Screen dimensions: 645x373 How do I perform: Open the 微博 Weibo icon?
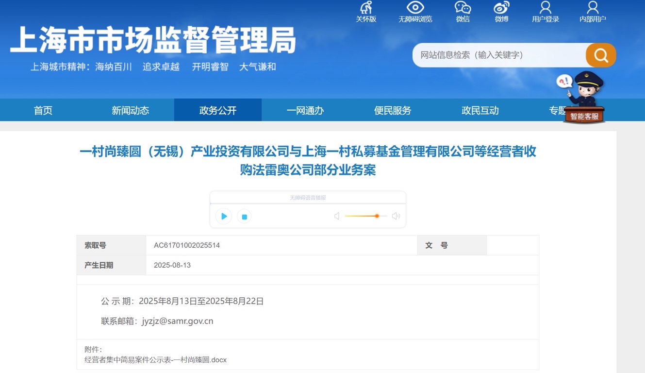[x=501, y=12]
